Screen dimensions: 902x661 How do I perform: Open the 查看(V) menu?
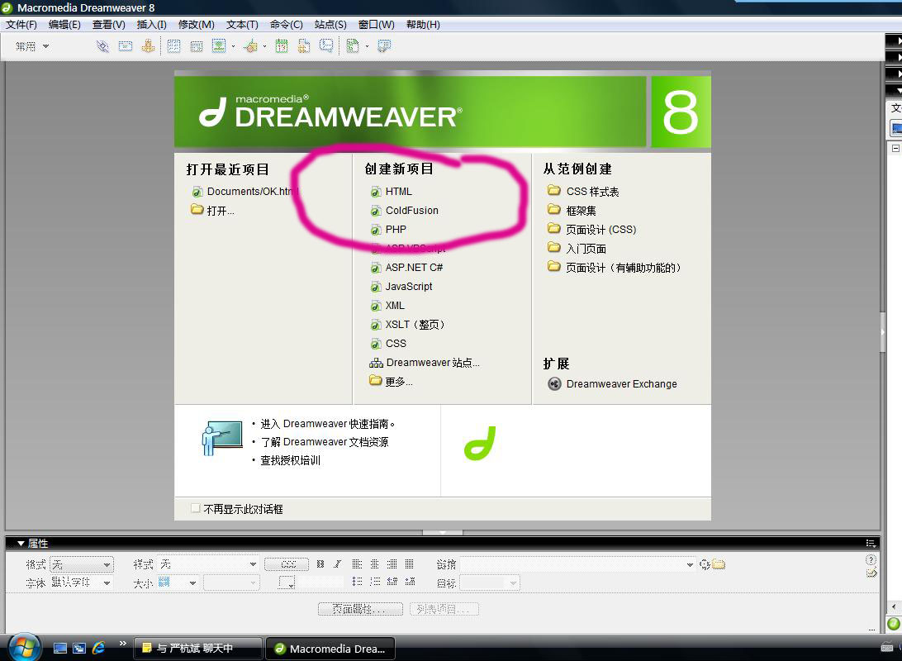point(109,24)
